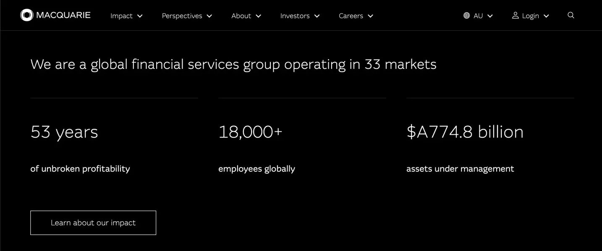602x251 pixels.
Task: Open the Impact menu label
Action: 121,16
